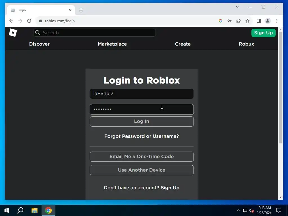
Task: Click the page vertical scrollbar thumb
Action: (280, 87)
